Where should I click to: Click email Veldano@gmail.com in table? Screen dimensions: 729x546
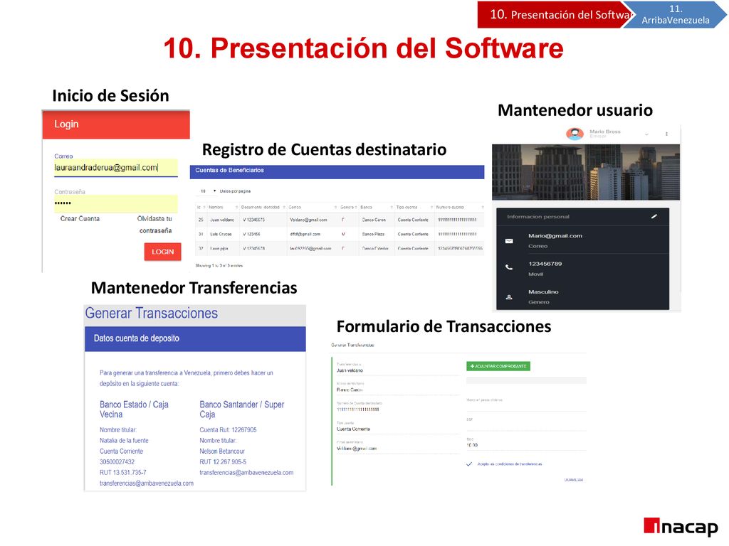pyautogui.click(x=308, y=220)
